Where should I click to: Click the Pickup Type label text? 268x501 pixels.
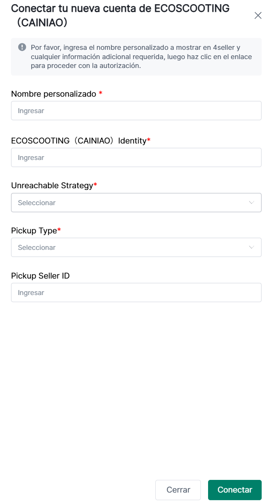click(34, 230)
